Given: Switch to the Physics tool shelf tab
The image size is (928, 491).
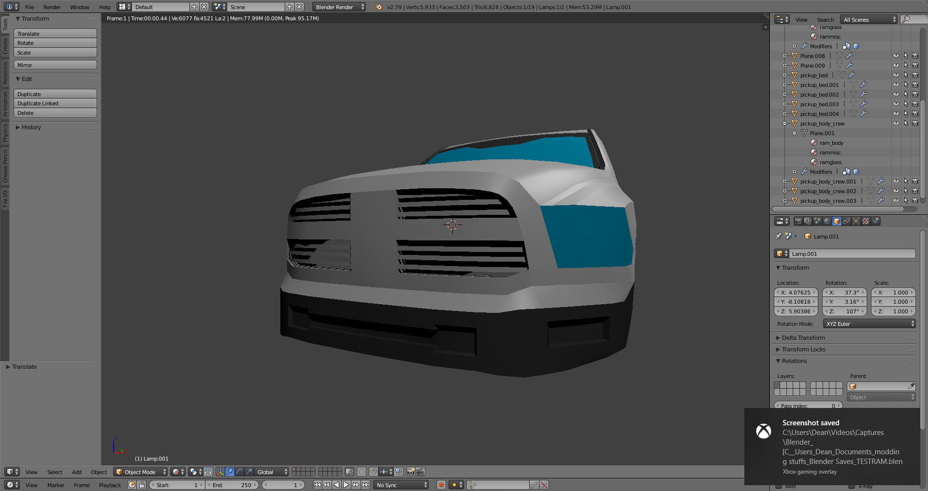Looking at the screenshot, I should tap(5, 133).
